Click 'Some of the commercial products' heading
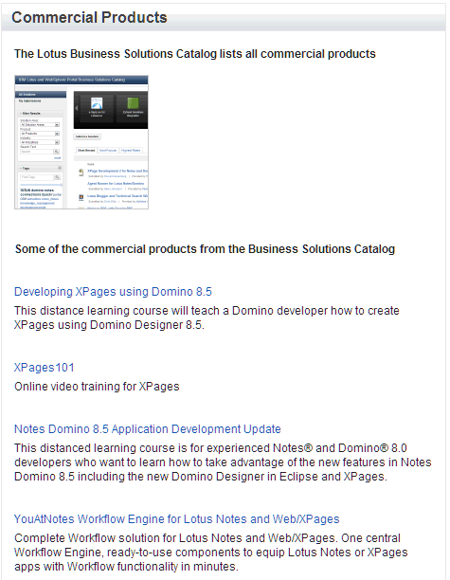This screenshot has width=450, height=580. point(205,249)
